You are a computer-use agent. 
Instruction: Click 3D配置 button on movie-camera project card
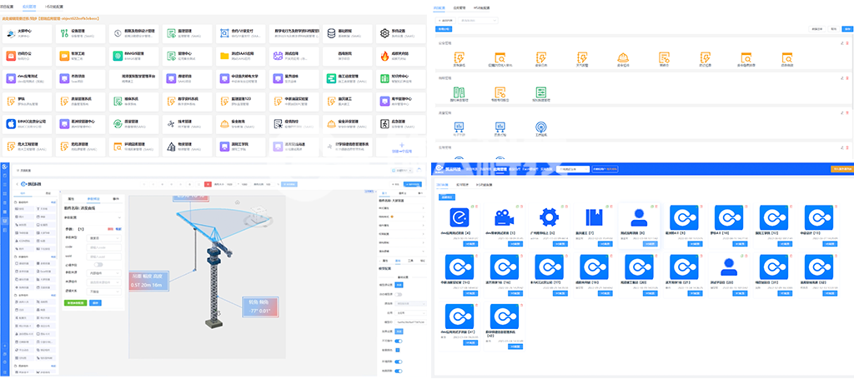coord(515,243)
